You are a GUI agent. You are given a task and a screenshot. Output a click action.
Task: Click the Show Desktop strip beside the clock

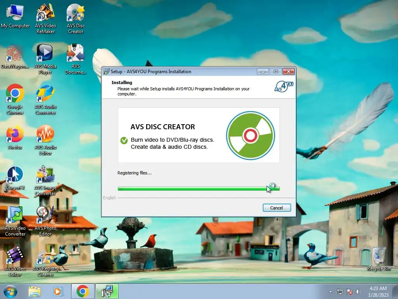pyautogui.click(x=395, y=292)
